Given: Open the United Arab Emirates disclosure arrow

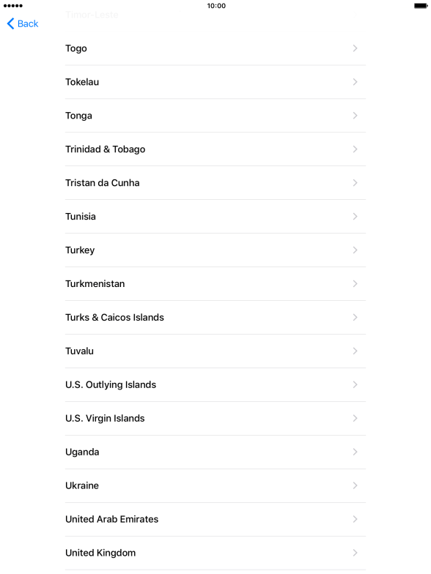Looking at the screenshot, I should coord(355,520).
